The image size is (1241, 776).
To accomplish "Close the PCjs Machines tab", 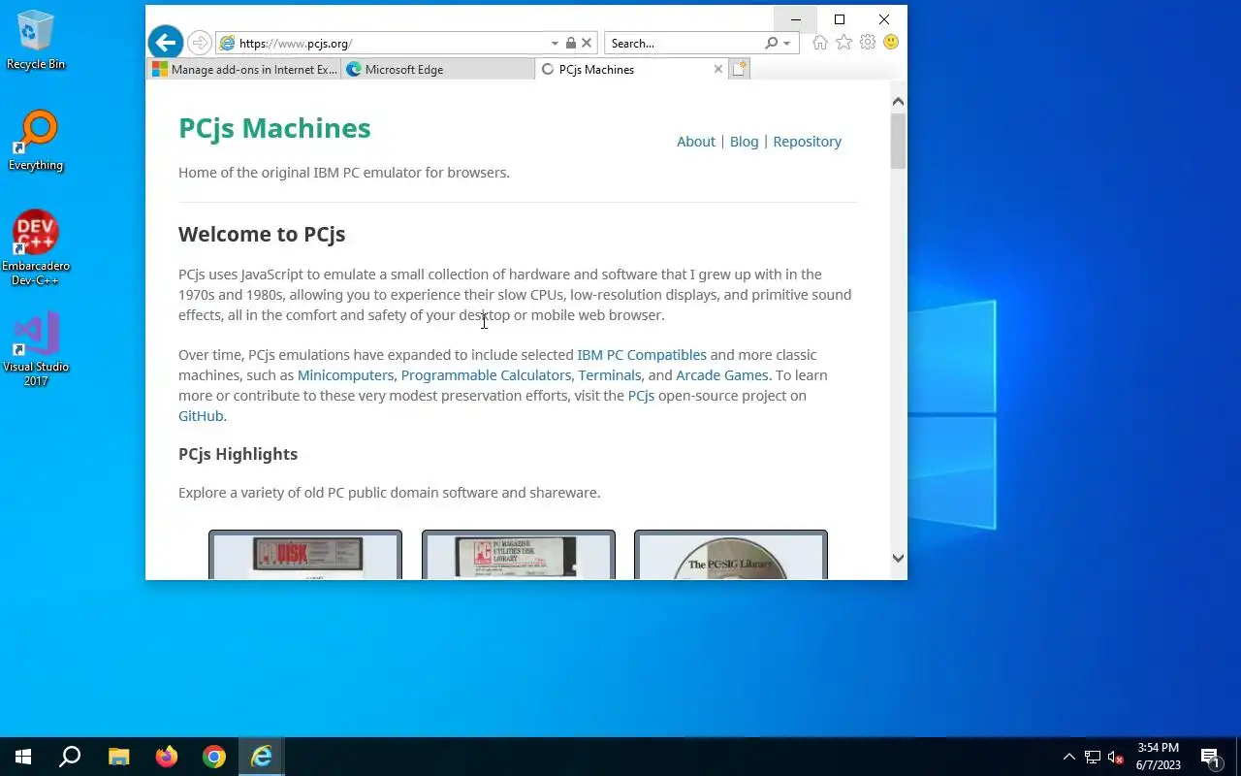I will pos(718,69).
